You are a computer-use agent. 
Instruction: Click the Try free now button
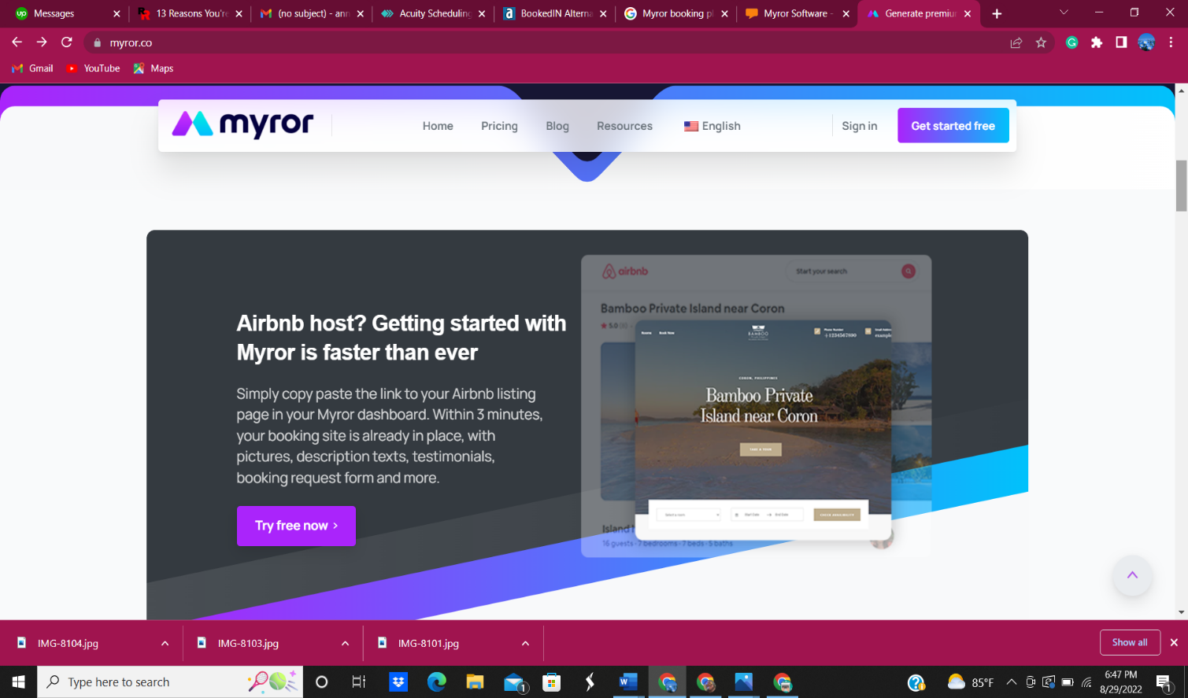[x=296, y=526]
